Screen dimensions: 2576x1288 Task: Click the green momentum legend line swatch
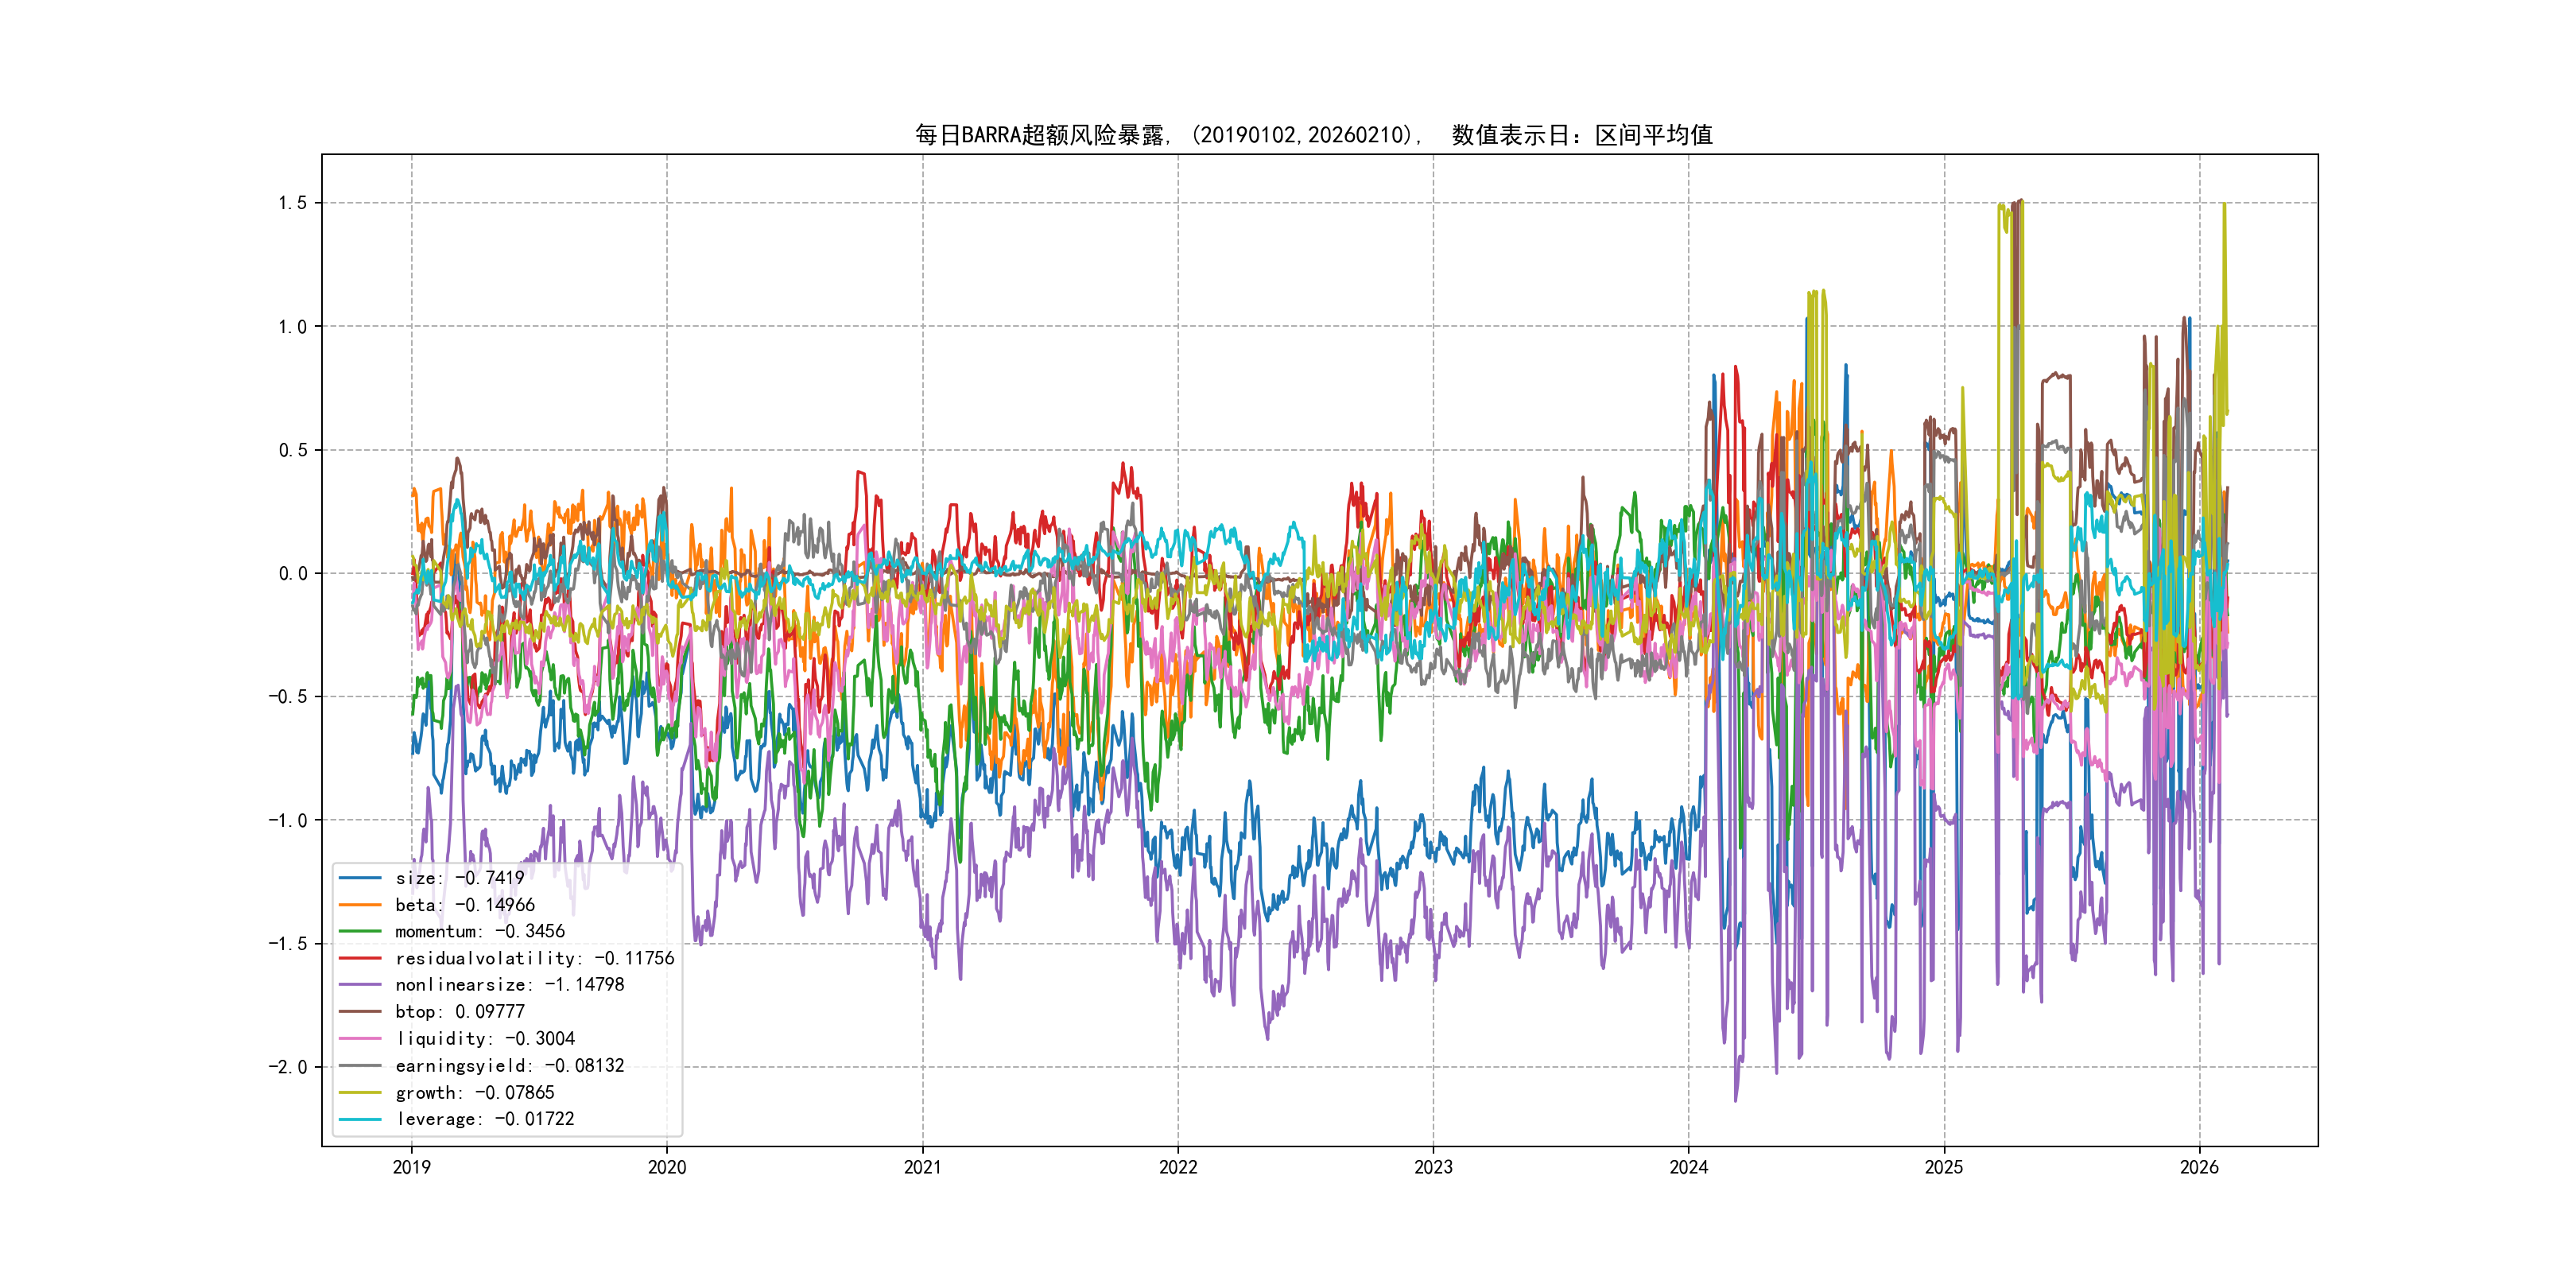click(x=360, y=931)
